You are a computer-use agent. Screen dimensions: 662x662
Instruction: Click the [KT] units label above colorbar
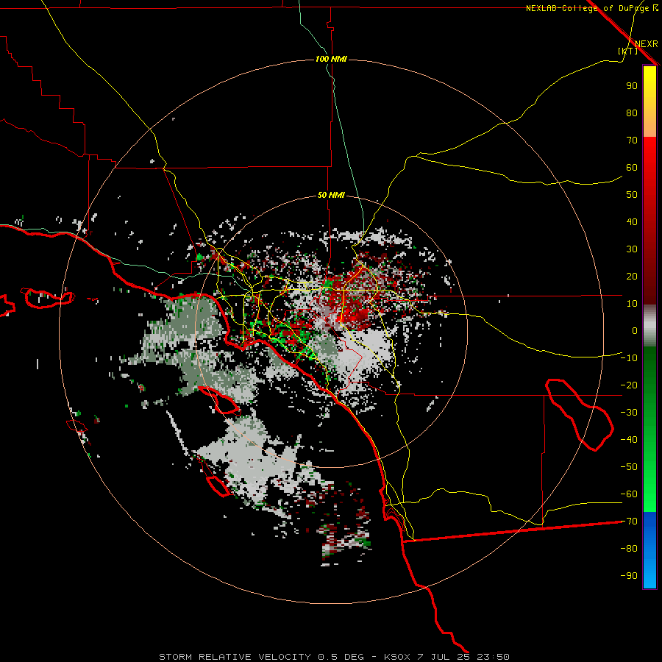[628, 51]
